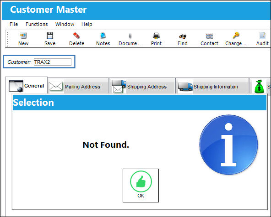Viewport: 271px width, 217px height.
Task: Open the Contact toolbar item
Action: click(x=209, y=39)
